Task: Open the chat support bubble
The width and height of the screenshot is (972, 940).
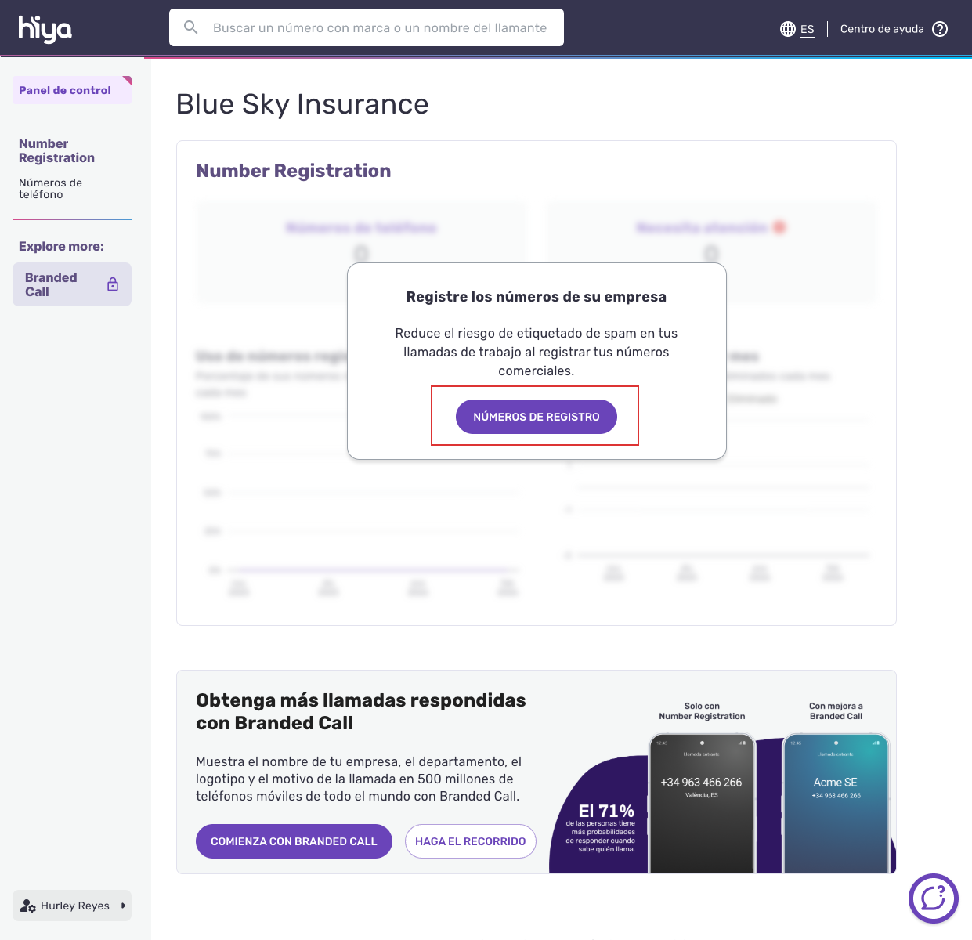Action: pyautogui.click(x=933, y=898)
